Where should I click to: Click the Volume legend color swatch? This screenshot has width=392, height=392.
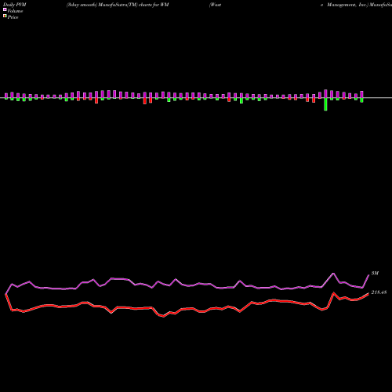click(x=5, y=9)
